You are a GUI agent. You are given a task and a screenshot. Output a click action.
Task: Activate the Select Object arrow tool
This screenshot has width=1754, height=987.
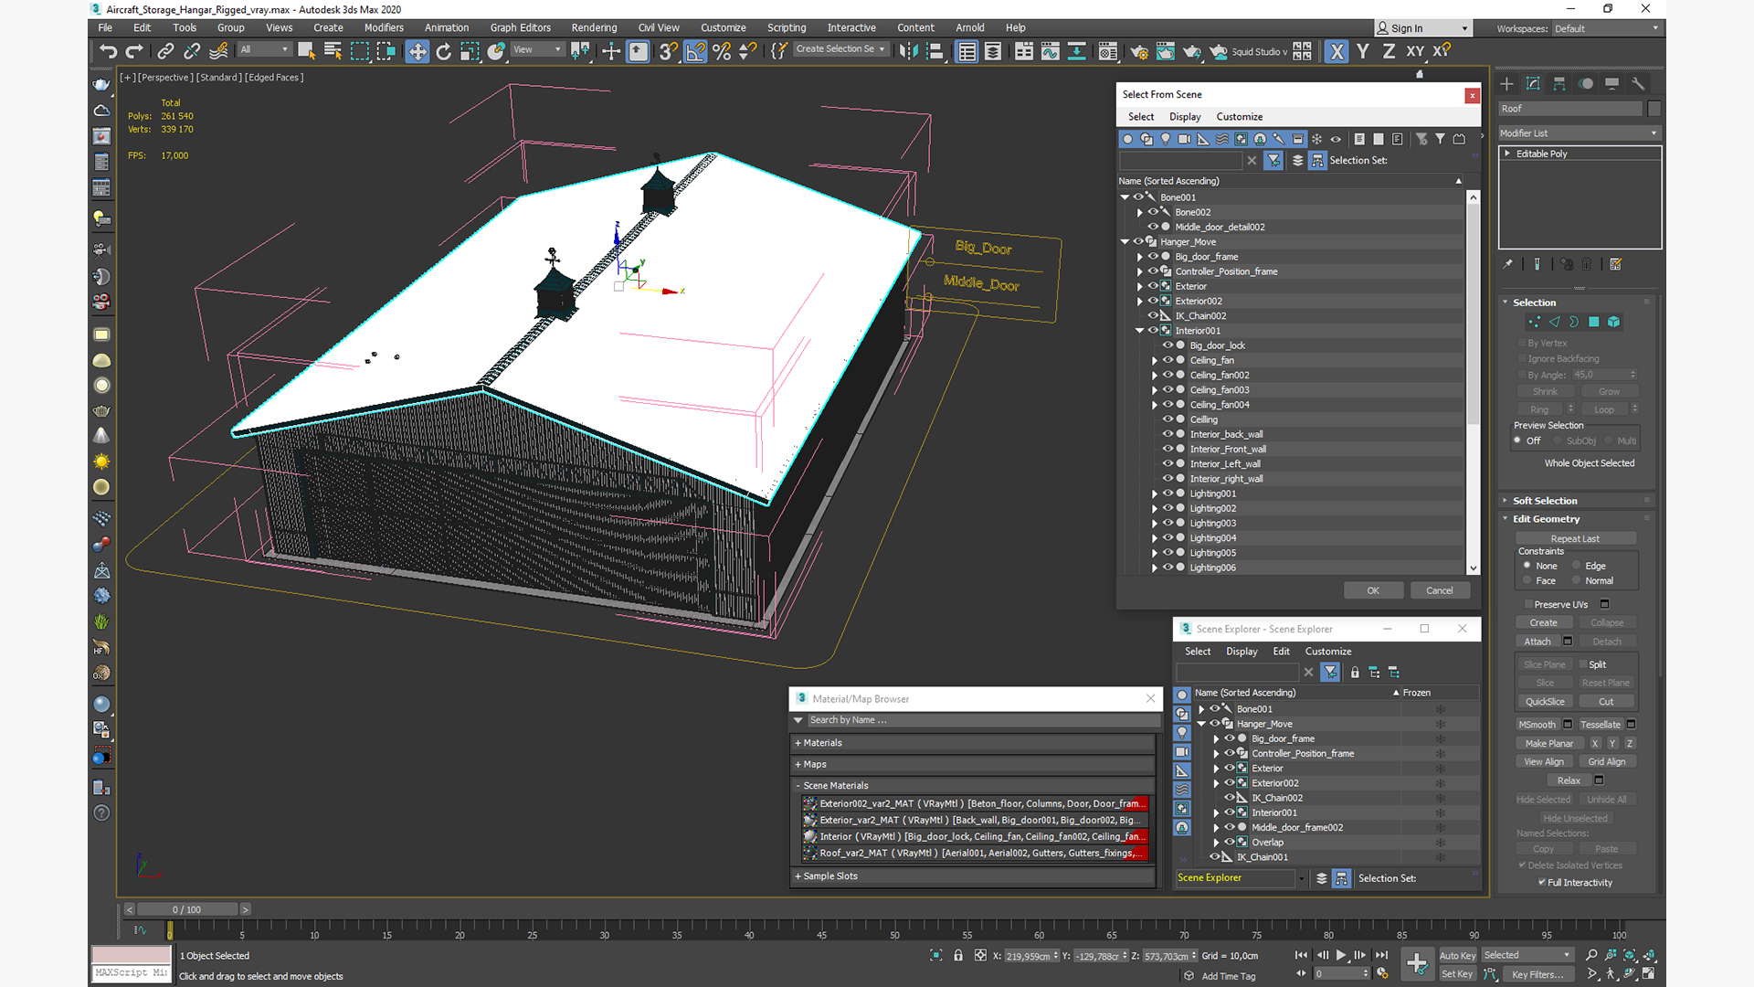306,51
